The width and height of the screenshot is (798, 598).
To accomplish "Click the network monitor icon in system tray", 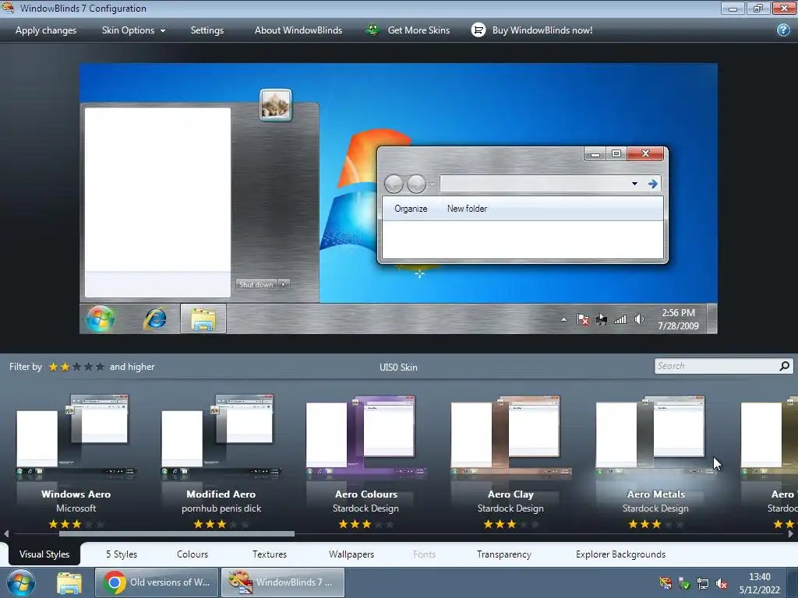I will (x=703, y=583).
